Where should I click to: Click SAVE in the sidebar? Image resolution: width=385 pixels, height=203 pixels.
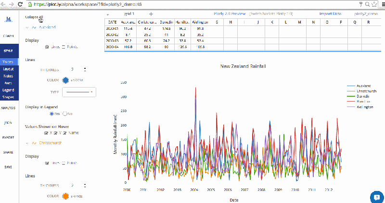8,167
